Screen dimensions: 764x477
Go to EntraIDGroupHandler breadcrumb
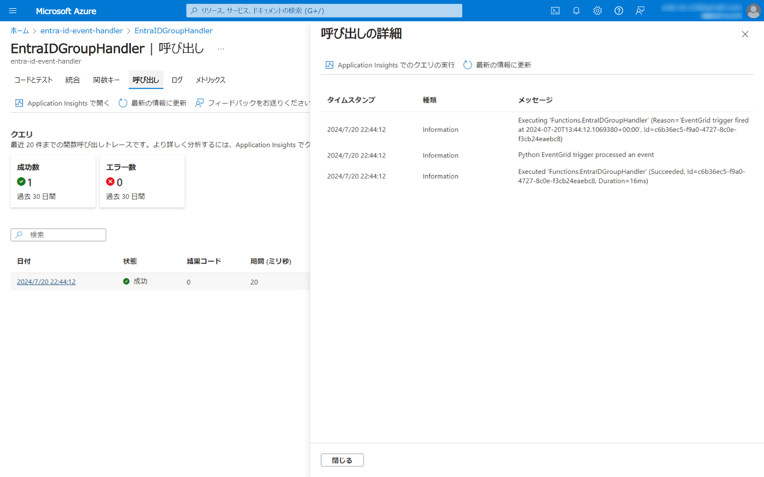pos(174,31)
